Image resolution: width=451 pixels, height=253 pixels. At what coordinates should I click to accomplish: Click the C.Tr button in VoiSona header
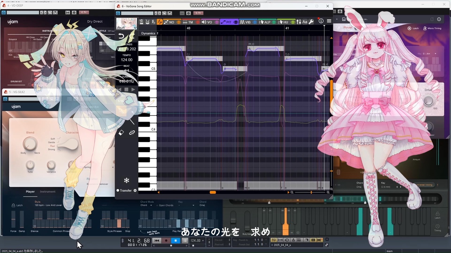(198, 13)
